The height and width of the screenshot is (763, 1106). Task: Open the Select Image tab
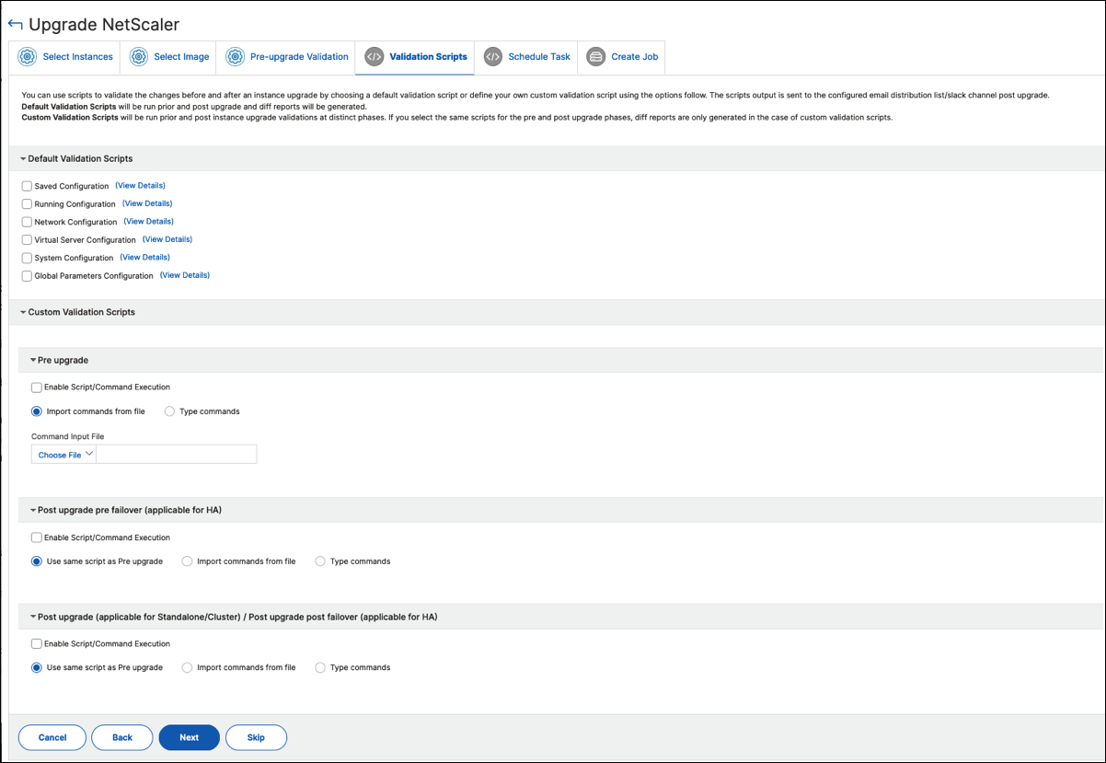click(x=168, y=56)
